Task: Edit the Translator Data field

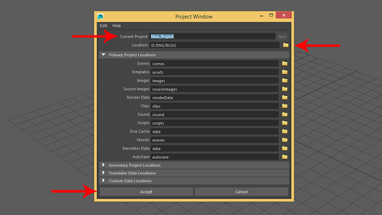Action: (x=214, y=148)
